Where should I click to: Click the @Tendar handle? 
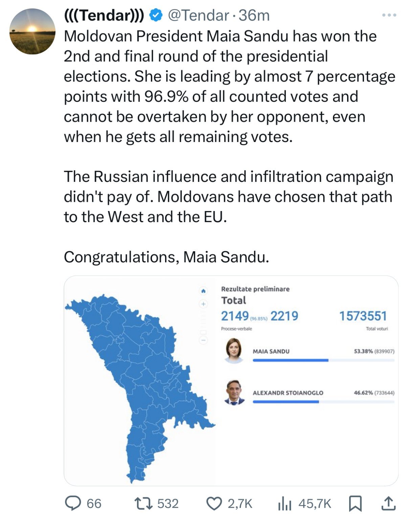point(198,16)
